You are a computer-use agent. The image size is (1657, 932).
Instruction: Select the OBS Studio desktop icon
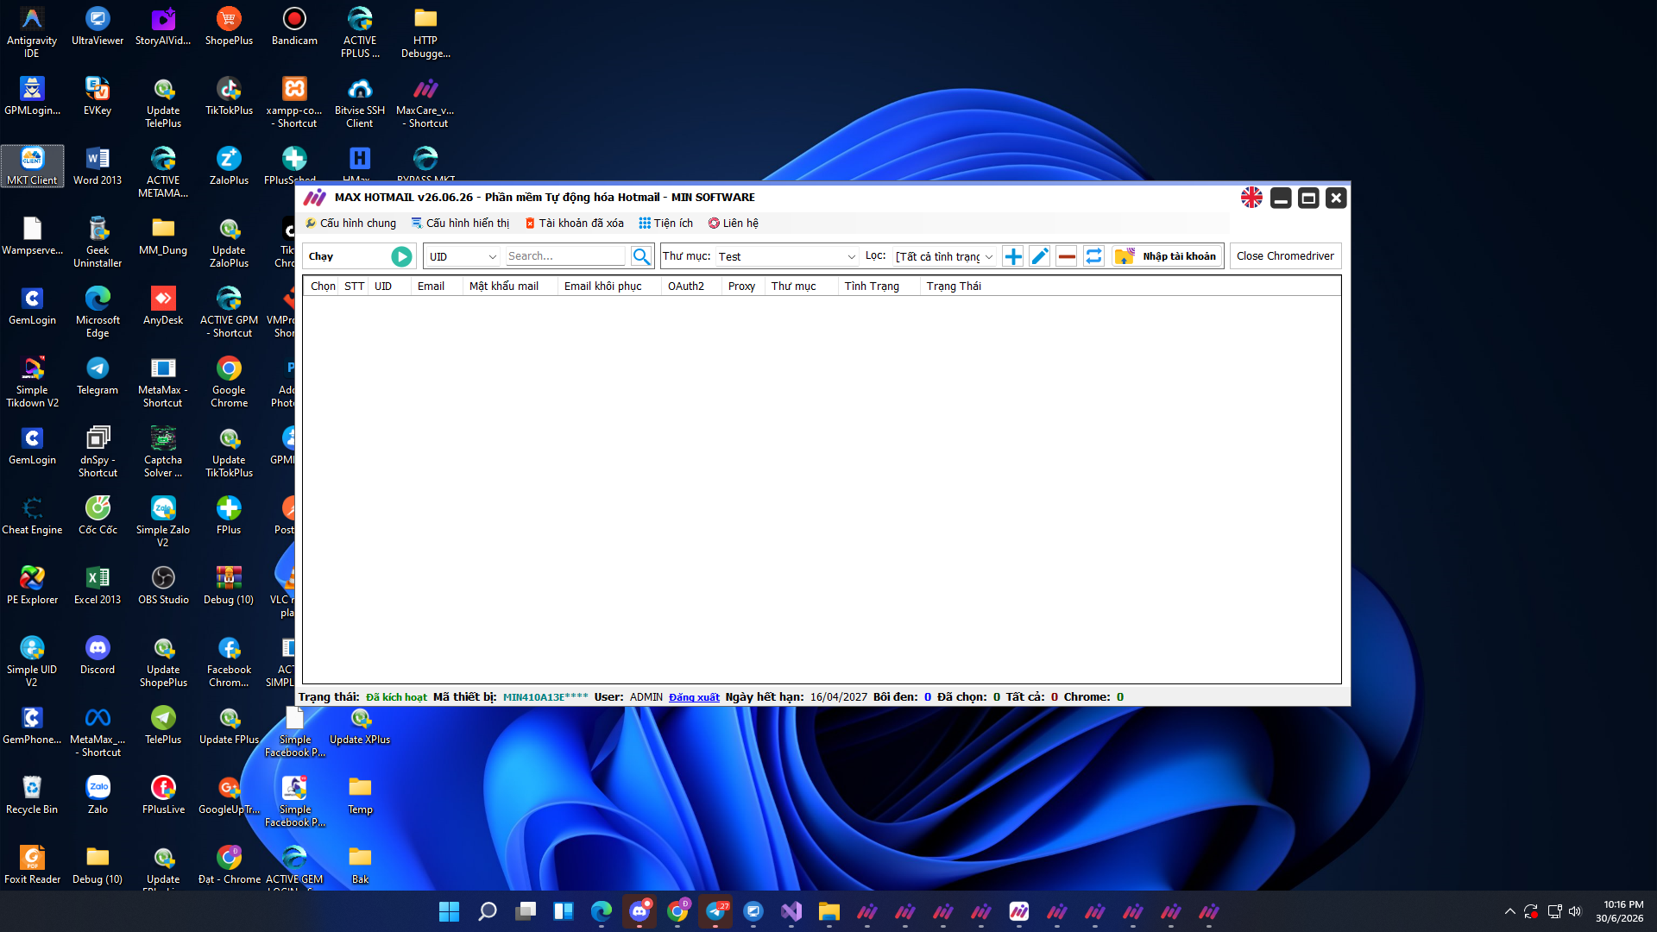163,585
